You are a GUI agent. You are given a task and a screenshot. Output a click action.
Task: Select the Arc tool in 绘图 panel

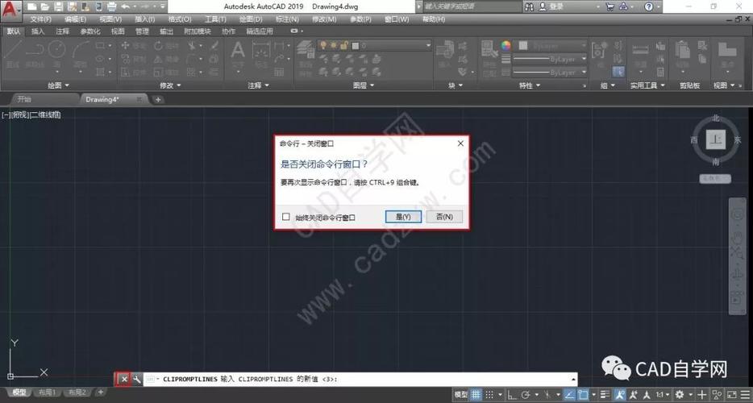point(81,53)
